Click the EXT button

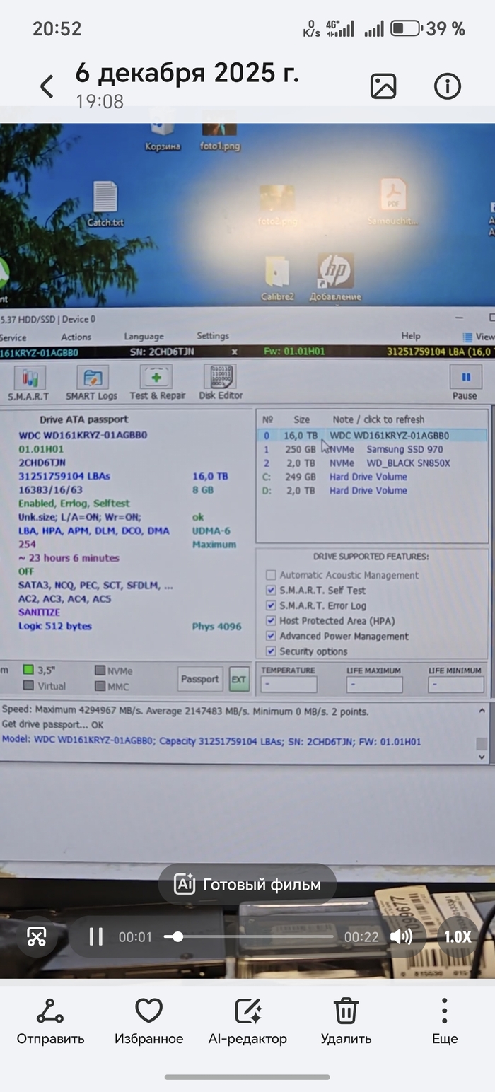click(239, 680)
